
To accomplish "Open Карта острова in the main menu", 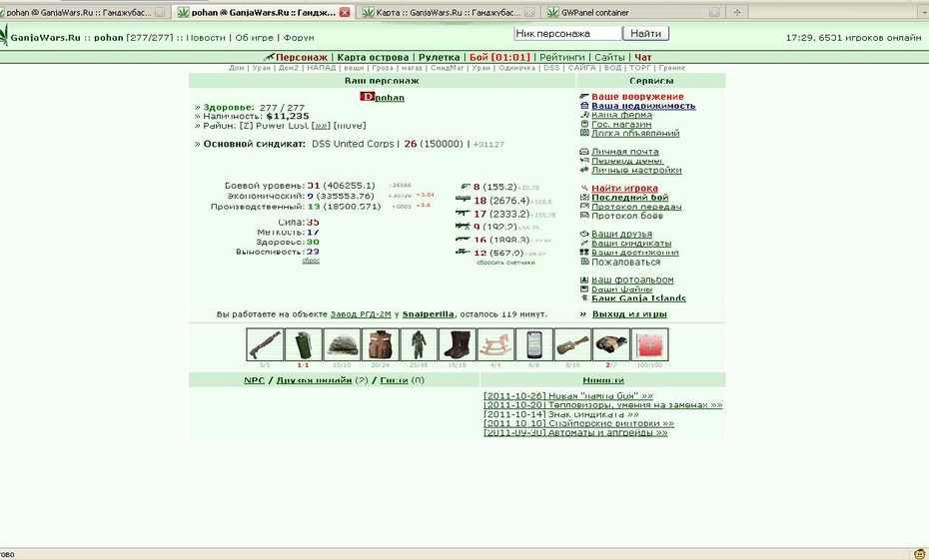I will click(x=373, y=58).
